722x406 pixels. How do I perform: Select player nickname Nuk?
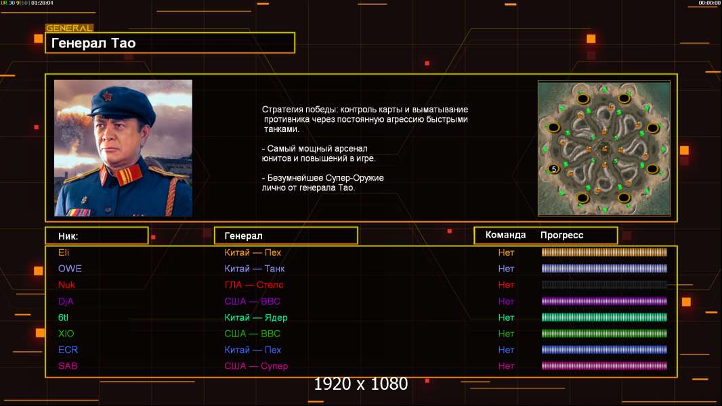pos(67,285)
